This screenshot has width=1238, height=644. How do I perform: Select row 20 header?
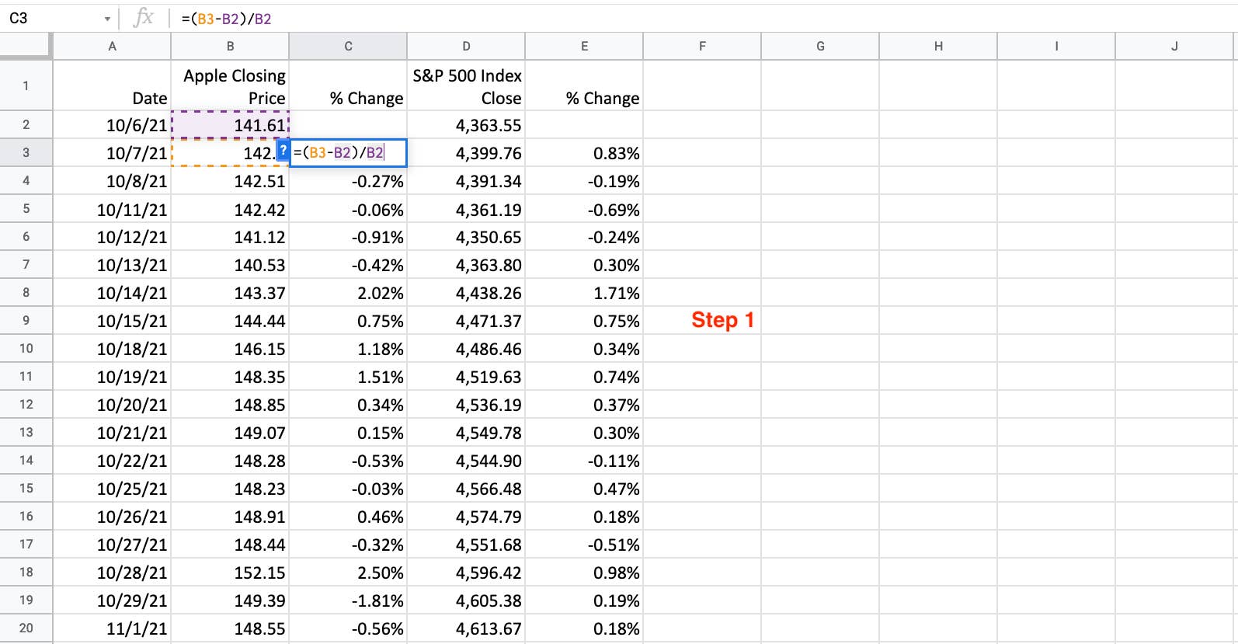tap(26, 628)
